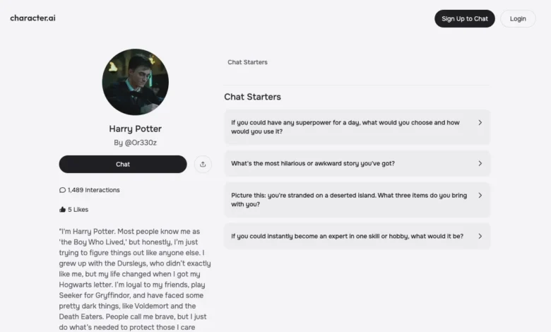Image resolution: width=551 pixels, height=332 pixels.
Task: Click the interactions speech bubble icon
Action: (x=62, y=190)
